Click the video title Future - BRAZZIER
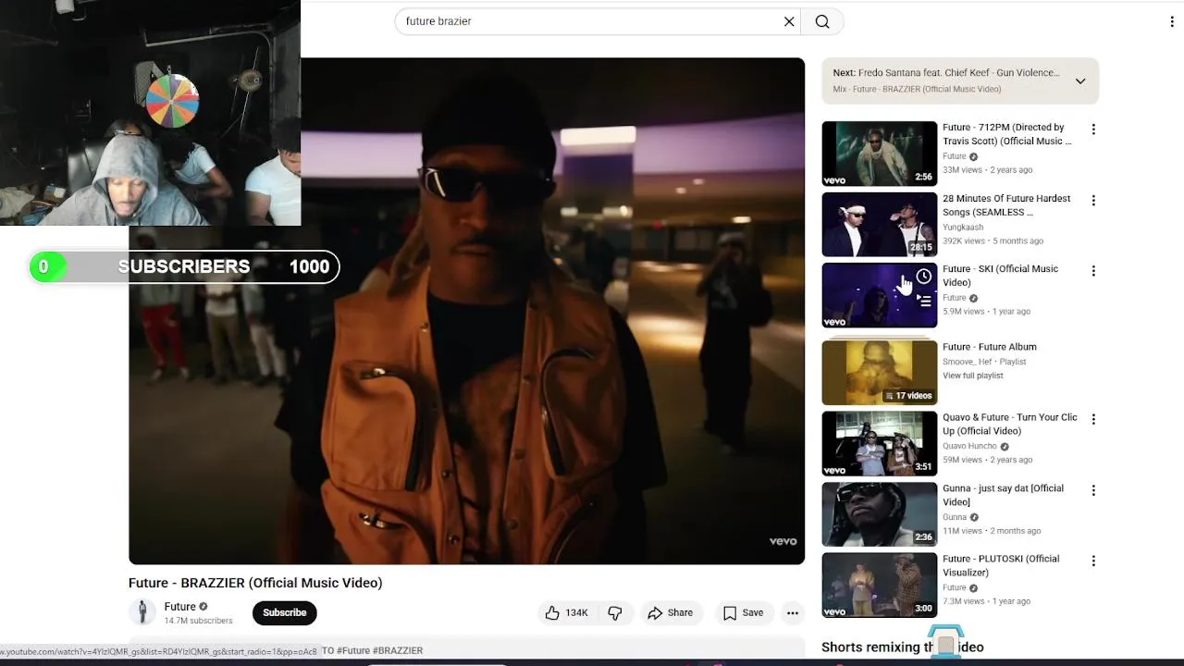This screenshot has width=1184, height=666. click(255, 583)
